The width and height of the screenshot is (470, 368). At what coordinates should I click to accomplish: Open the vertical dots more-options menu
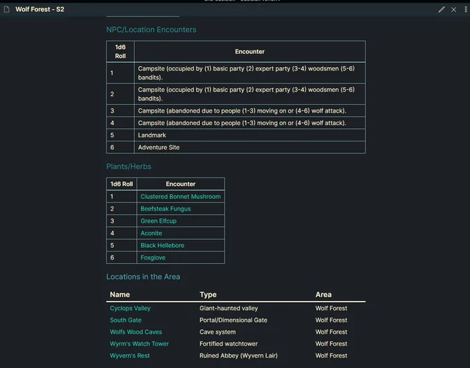coord(465,10)
